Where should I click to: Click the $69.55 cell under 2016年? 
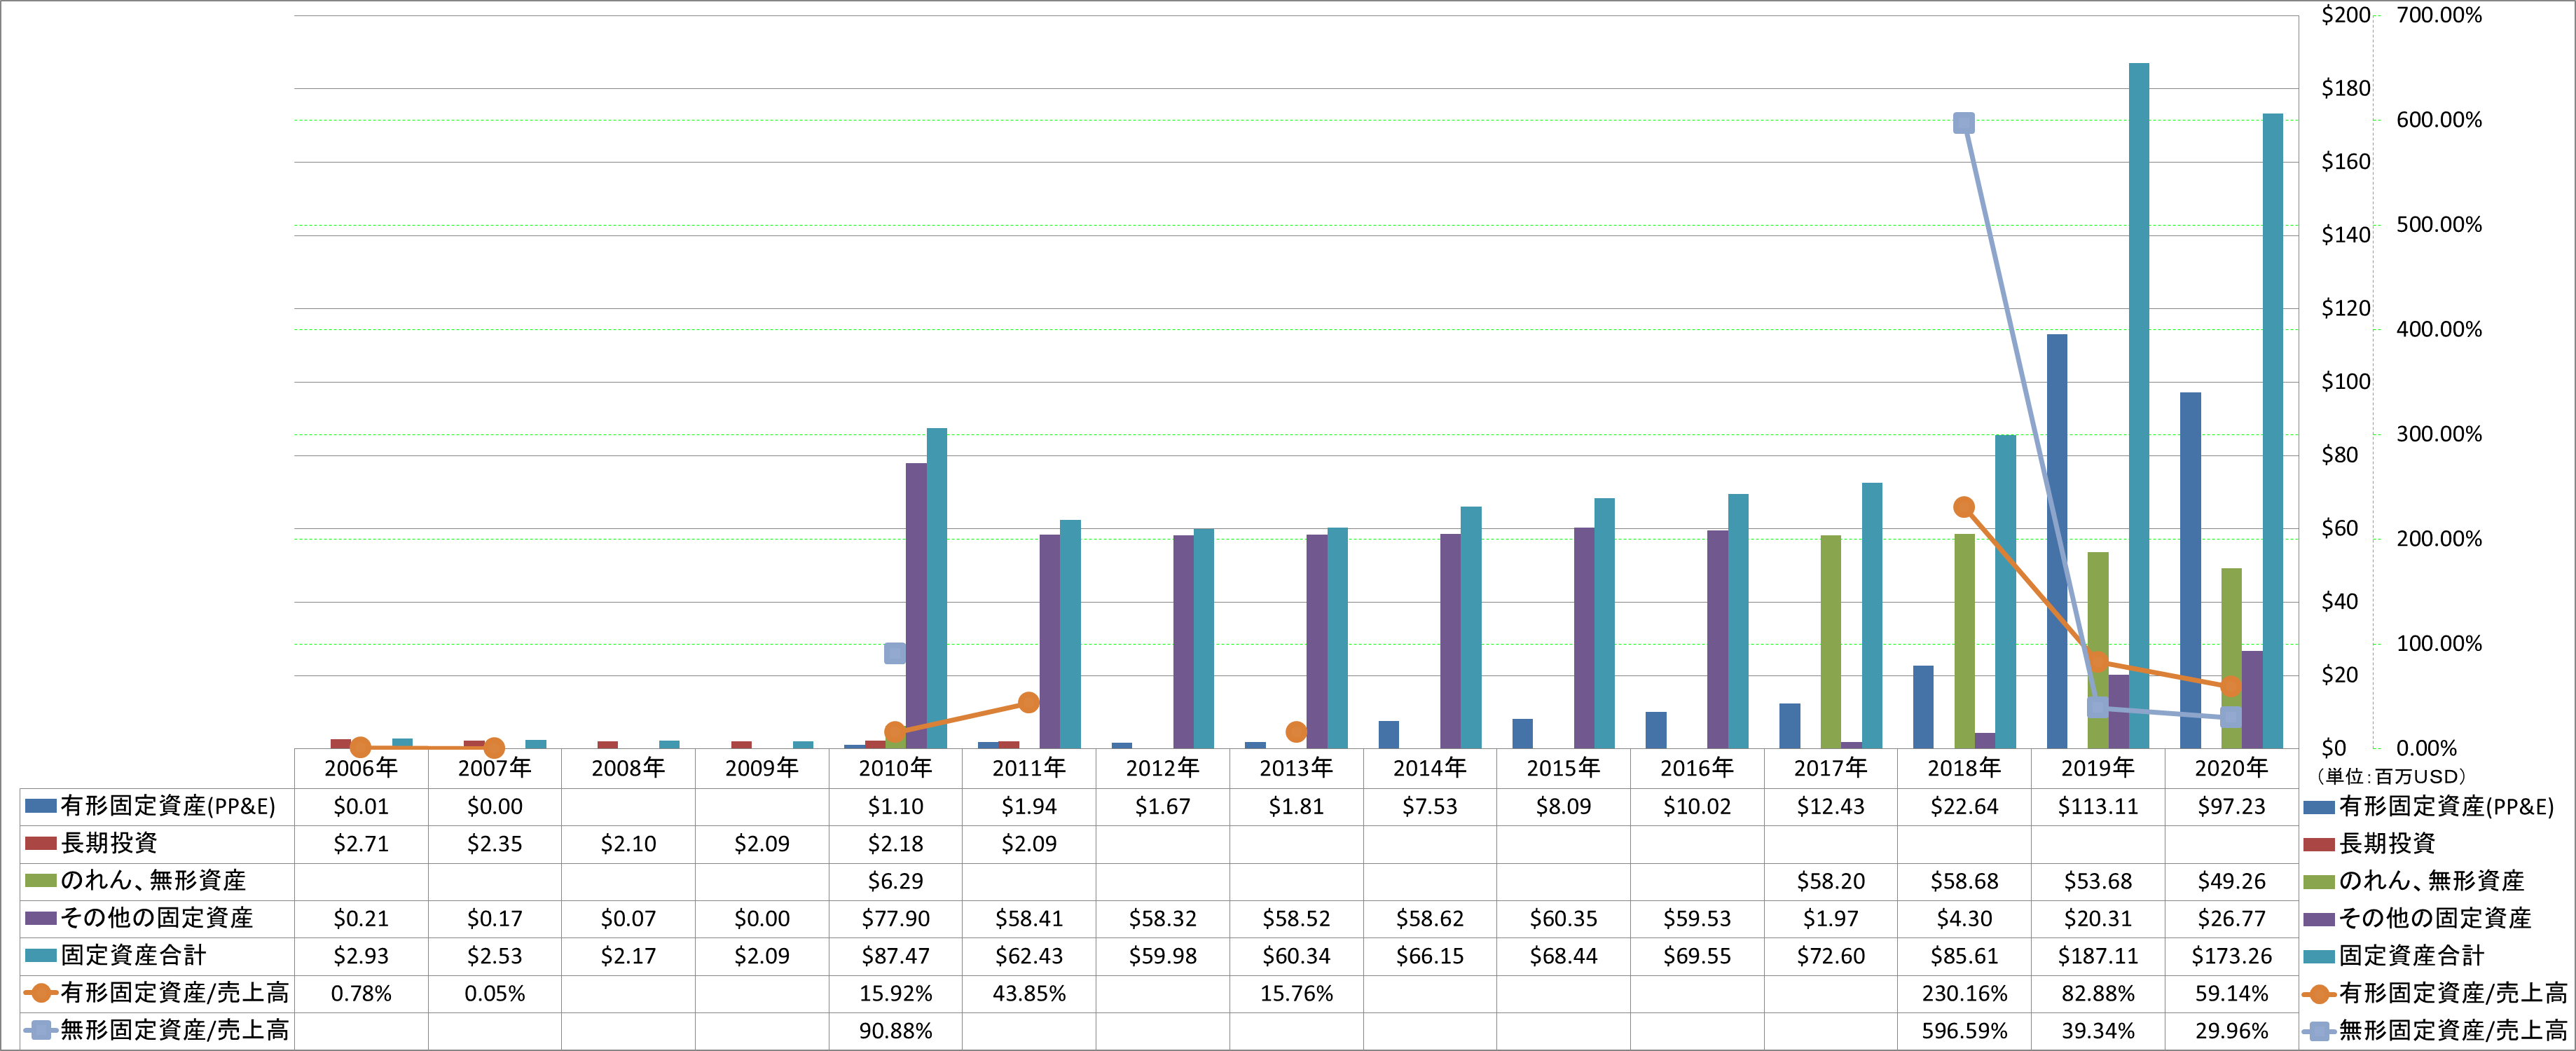1697,956
